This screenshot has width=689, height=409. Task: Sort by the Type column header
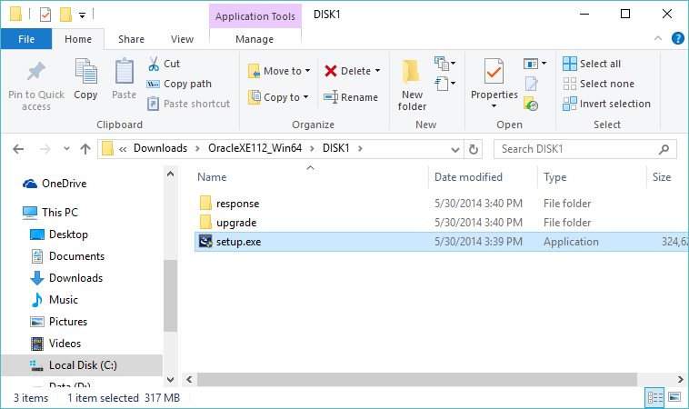(x=555, y=177)
